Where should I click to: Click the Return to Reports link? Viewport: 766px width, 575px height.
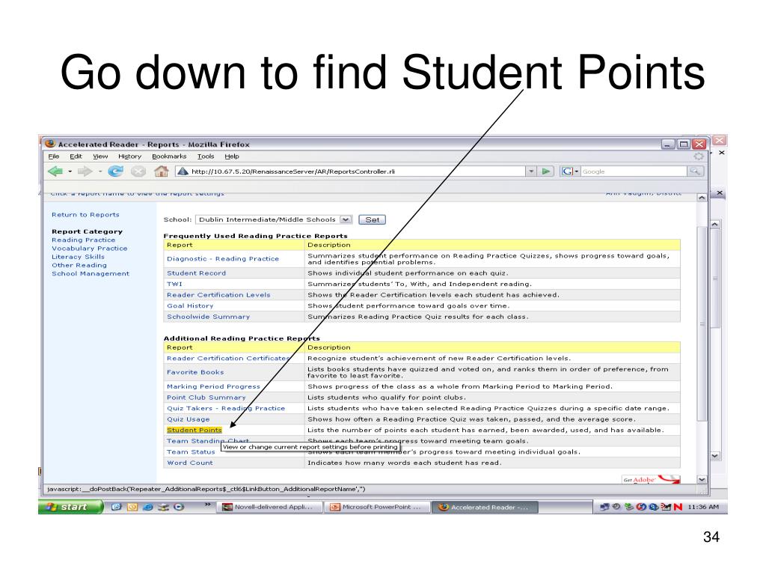coord(85,215)
